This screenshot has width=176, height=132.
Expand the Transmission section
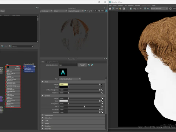click(42, 115)
